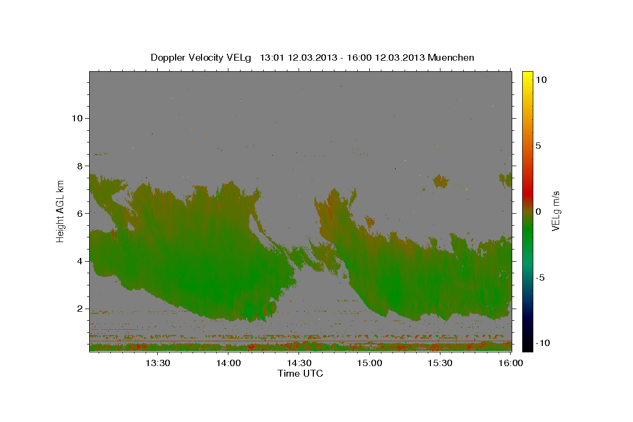The image size is (633, 422).
Task: Click the 'Muenchen' location in title
Action: pyautogui.click(x=451, y=57)
